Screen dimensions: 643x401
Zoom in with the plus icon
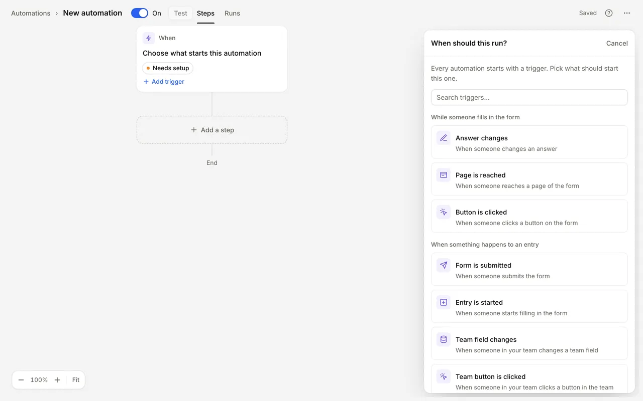[x=57, y=380]
